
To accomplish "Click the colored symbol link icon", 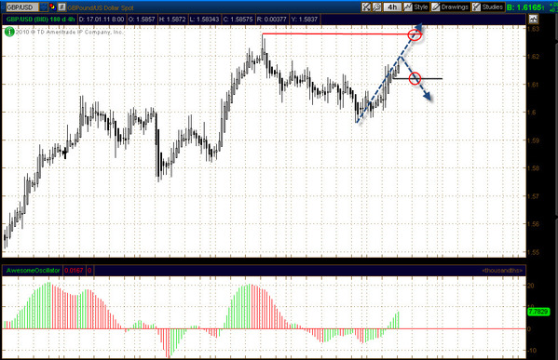I will click(52, 7).
